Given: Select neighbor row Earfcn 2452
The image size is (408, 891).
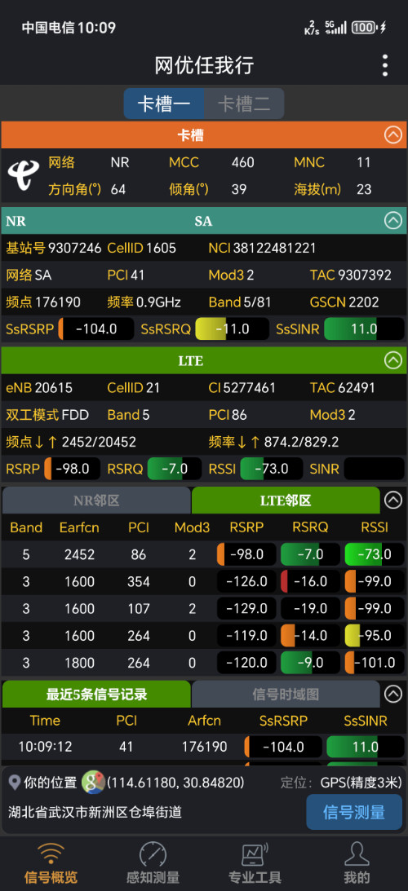Looking at the screenshot, I should click(x=204, y=554).
